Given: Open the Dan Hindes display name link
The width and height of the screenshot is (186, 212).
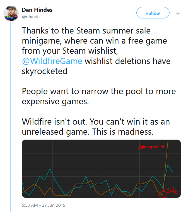Looking at the screenshot, I should 37,10.
